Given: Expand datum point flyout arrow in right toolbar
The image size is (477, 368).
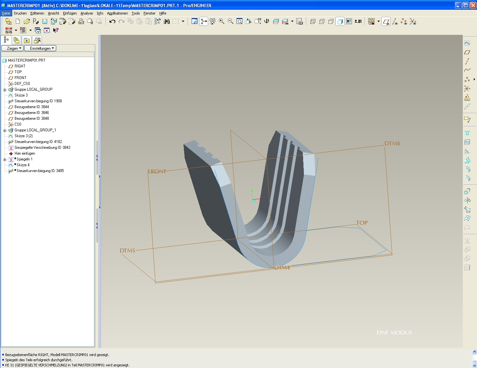Looking at the screenshot, I should click(x=474, y=79).
